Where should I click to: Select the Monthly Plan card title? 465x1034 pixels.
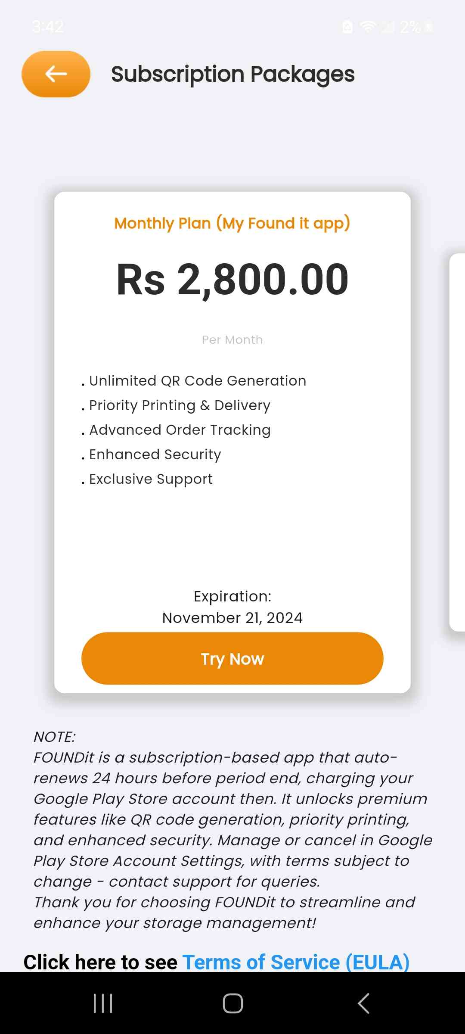click(x=232, y=223)
